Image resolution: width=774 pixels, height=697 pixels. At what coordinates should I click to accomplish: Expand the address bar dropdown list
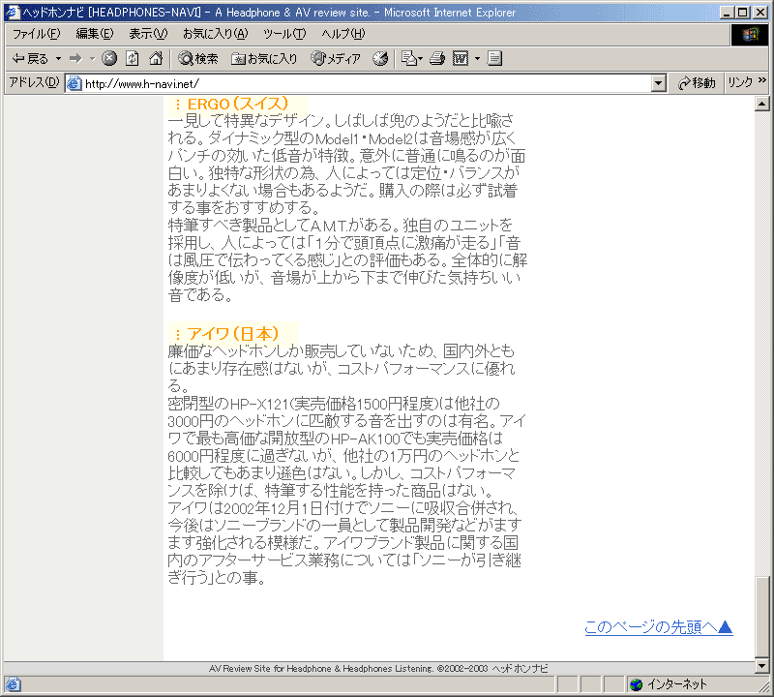click(x=658, y=83)
